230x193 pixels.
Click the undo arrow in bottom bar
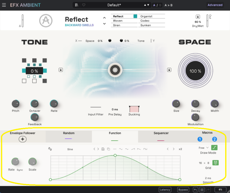pos(195,190)
